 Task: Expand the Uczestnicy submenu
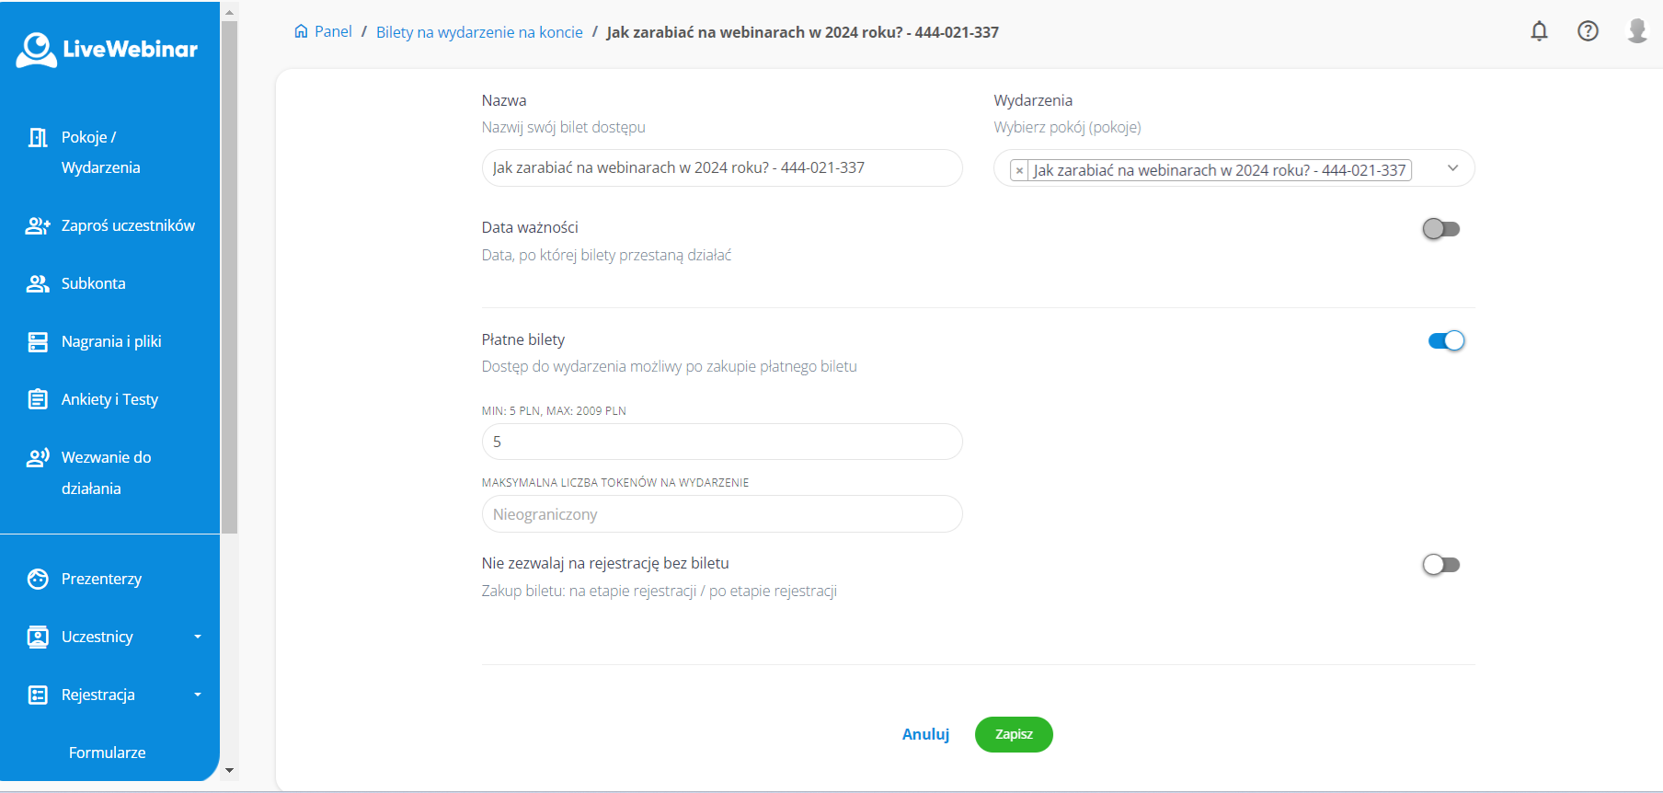pos(197,637)
